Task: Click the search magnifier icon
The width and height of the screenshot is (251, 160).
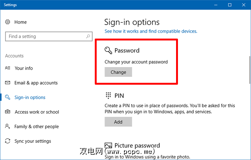Action: (x=88, y=36)
